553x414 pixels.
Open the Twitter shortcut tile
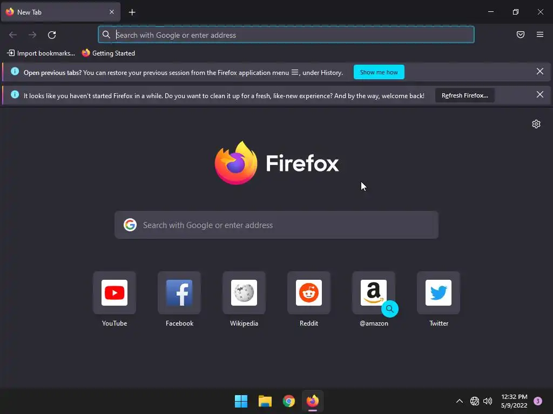tap(439, 293)
